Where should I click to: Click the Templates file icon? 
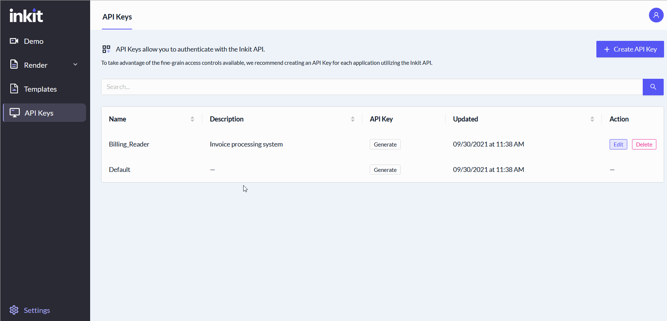[14, 89]
